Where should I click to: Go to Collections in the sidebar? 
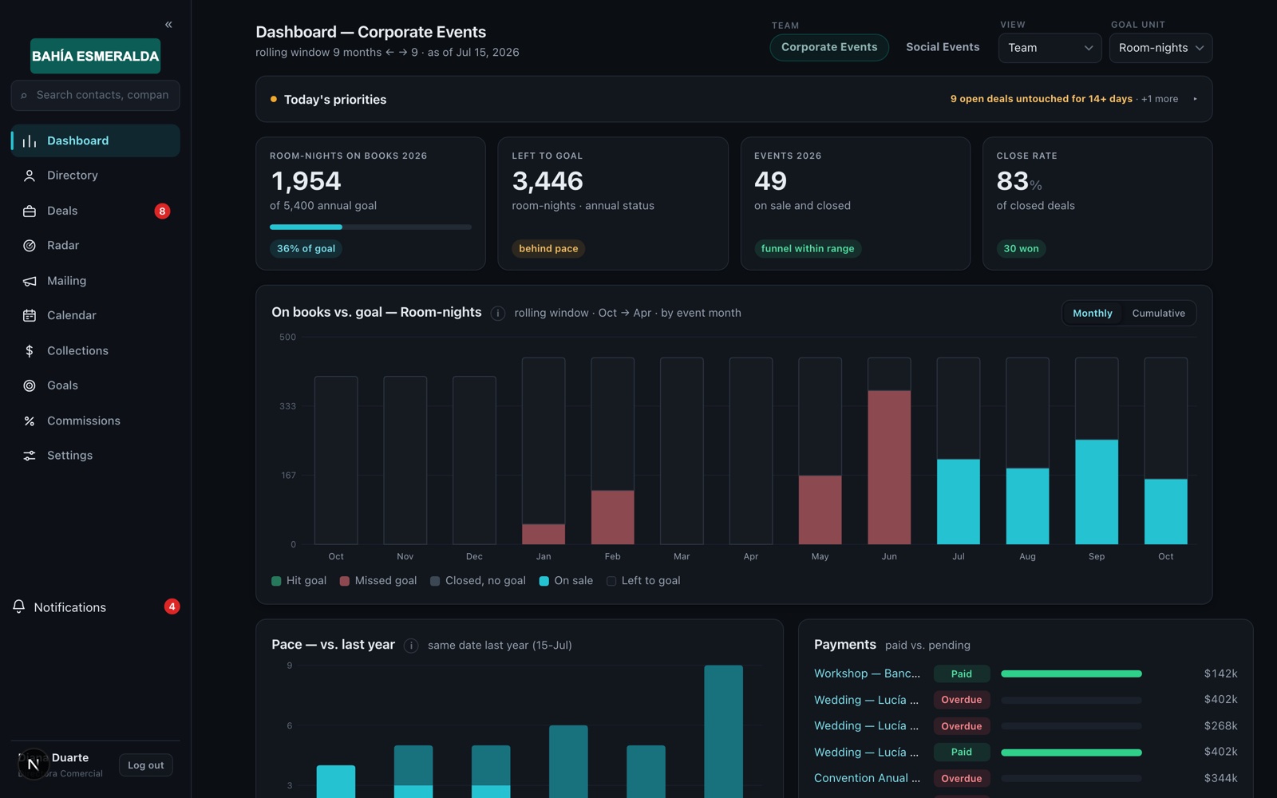(95, 350)
